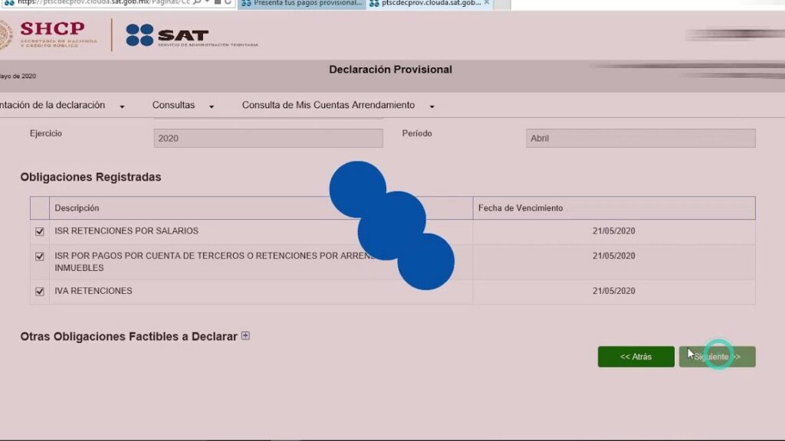The image size is (785, 441).
Task: Toggle ISR por pagos por cuenta de terceros checkbox
Action: pyautogui.click(x=40, y=256)
